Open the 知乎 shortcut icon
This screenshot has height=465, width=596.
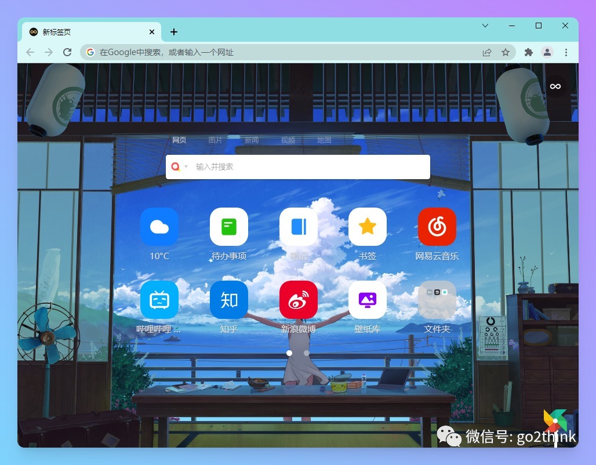229,300
